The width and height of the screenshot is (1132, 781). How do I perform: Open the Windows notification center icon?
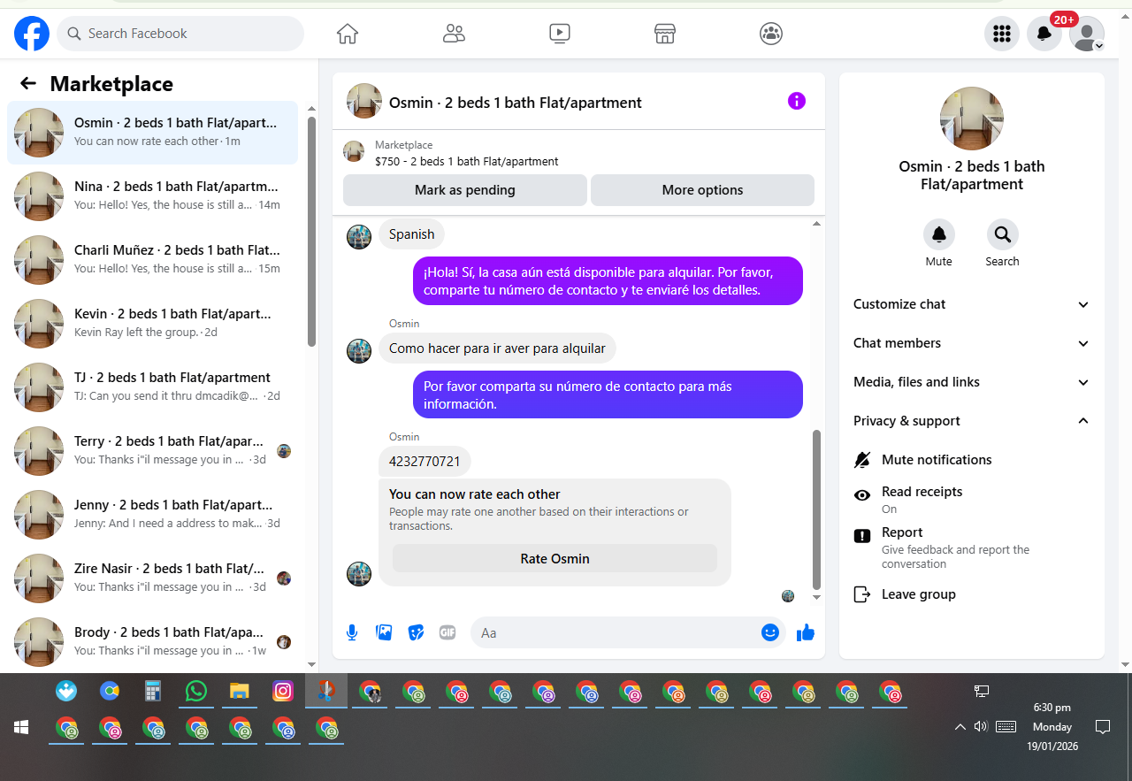point(1103,727)
